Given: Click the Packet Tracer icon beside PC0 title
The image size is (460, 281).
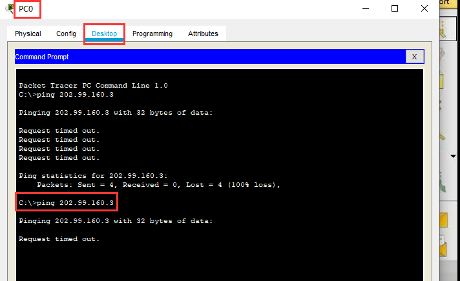Looking at the screenshot, I should 8,8.
